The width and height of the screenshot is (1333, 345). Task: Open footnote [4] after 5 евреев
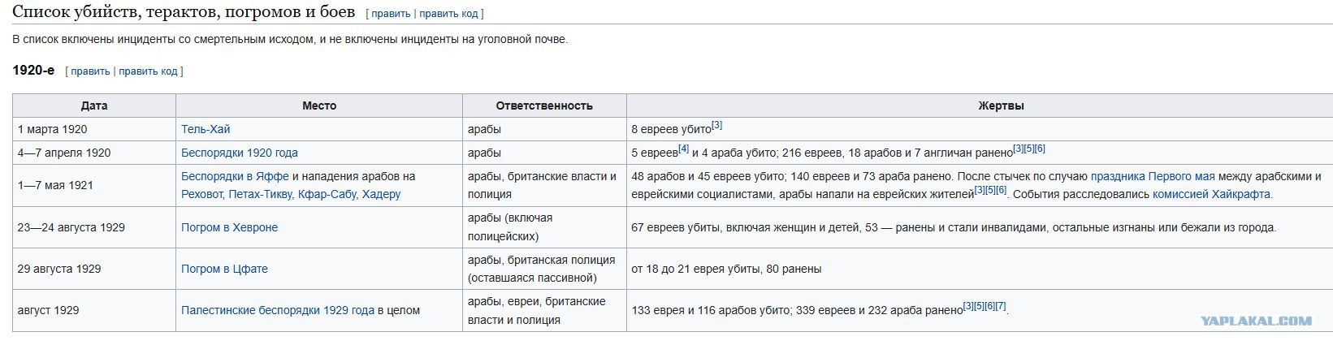coord(683,149)
